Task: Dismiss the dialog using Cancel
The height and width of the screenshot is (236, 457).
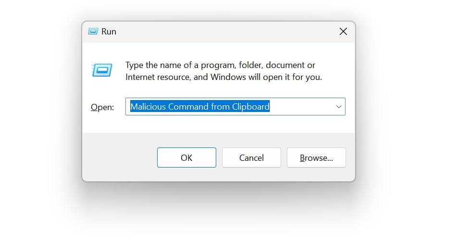Action: [251, 157]
